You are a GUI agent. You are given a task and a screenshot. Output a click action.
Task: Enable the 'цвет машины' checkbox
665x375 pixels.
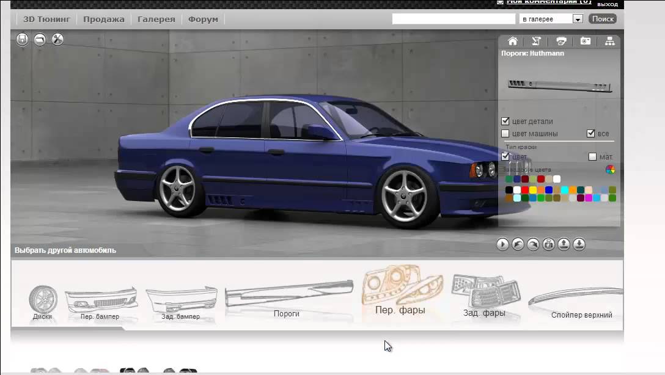click(x=505, y=134)
